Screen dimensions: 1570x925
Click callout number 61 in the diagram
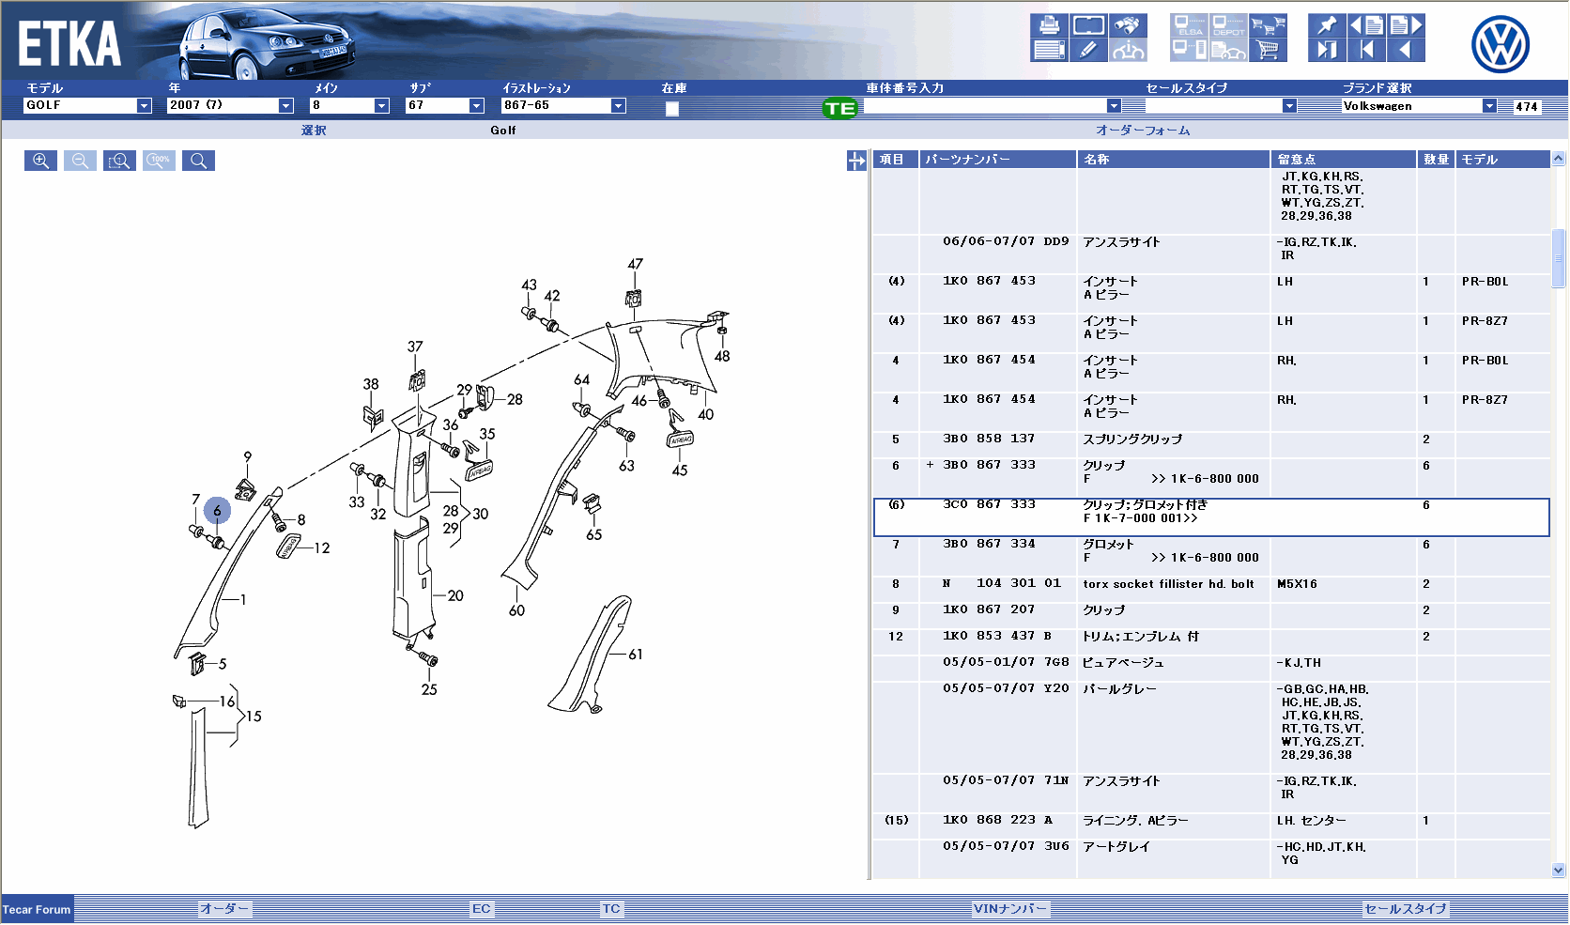pos(636,655)
